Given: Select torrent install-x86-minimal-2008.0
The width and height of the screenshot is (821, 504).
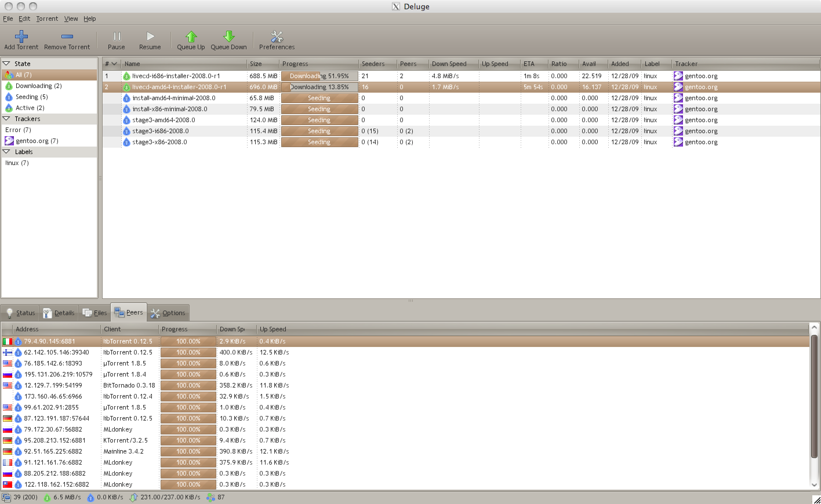Looking at the screenshot, I should tap(461, 109).
